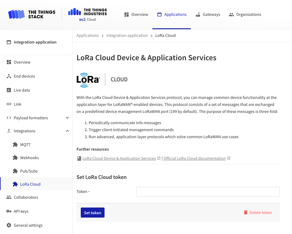Open the Live data view
The image size is (292, 234).
click(x=22, y=90)
